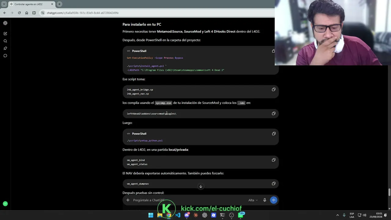Open the ChatGPT app from the taskbar
The width and height of the screenshot is (391, 220).
pyautogui.click(x=205, y=215)
